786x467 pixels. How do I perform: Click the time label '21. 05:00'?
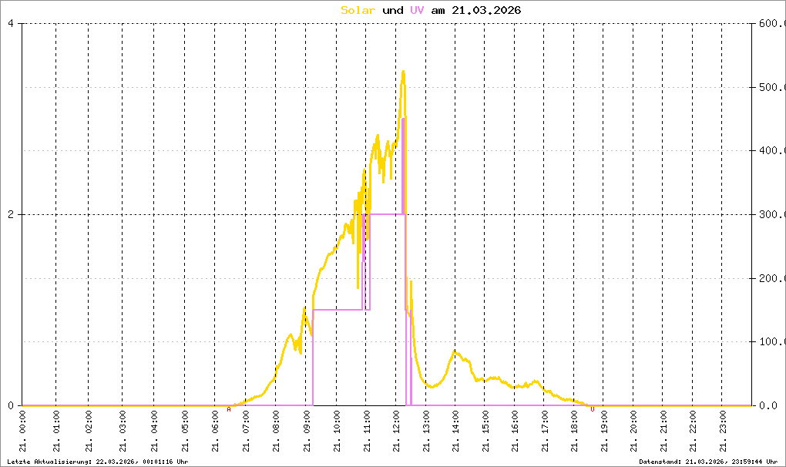click(185, 431)
